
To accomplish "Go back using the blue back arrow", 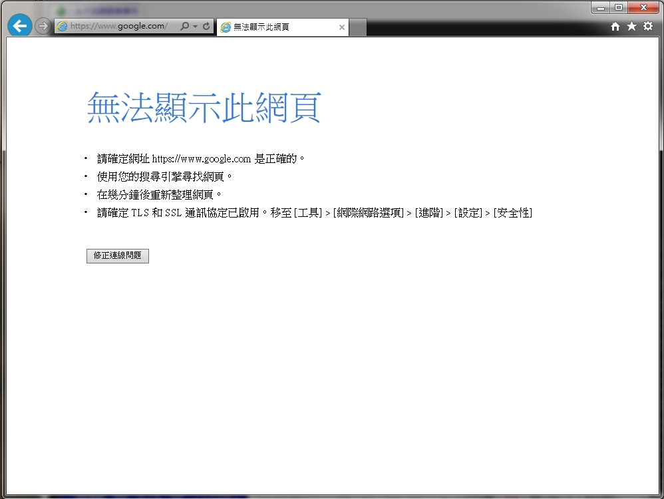I will (x=20, y=26).
